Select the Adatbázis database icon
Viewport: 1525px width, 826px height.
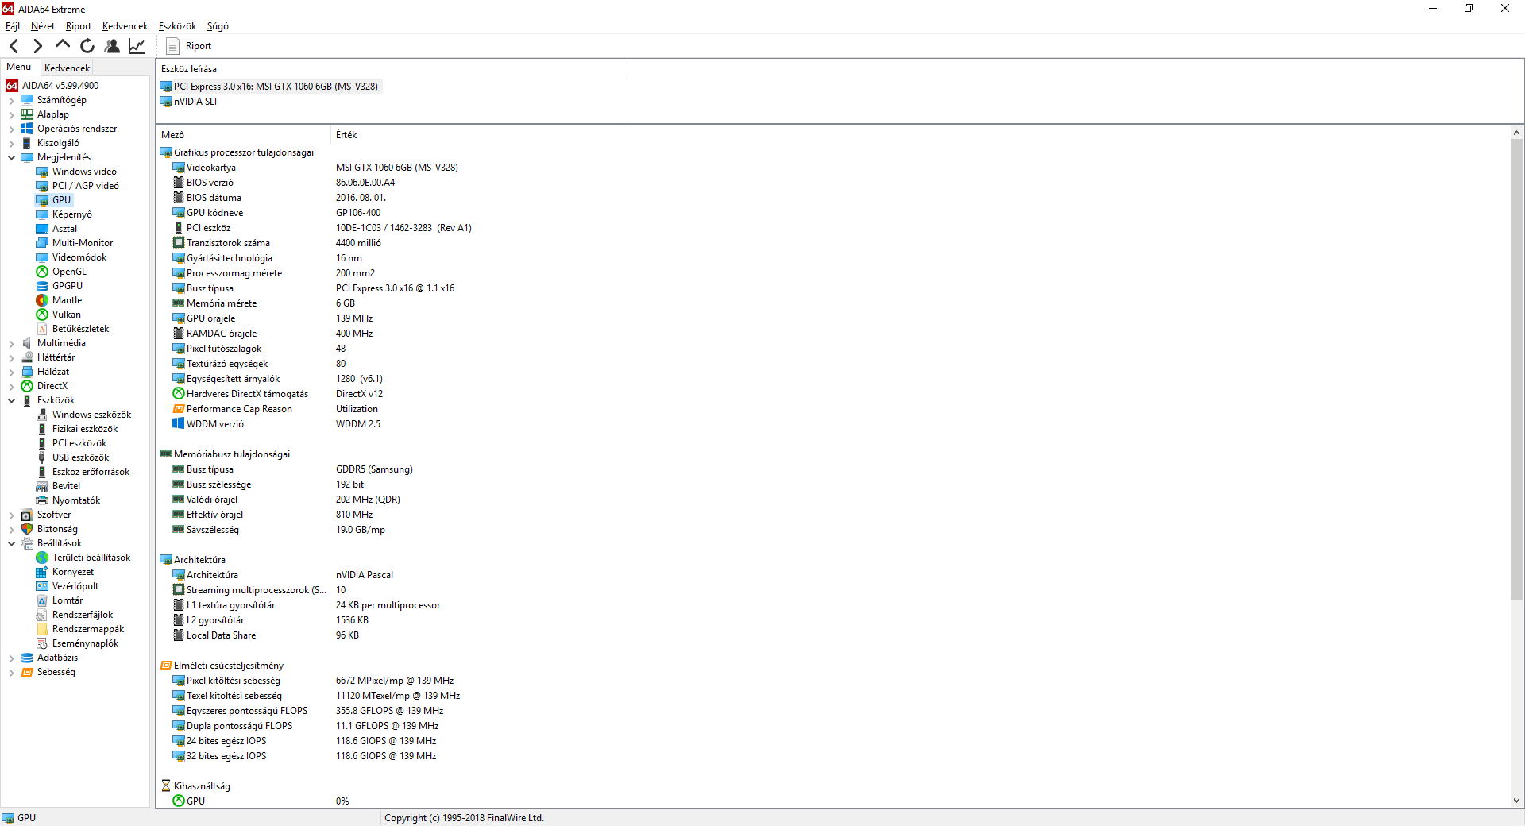(x=27, y=658)
